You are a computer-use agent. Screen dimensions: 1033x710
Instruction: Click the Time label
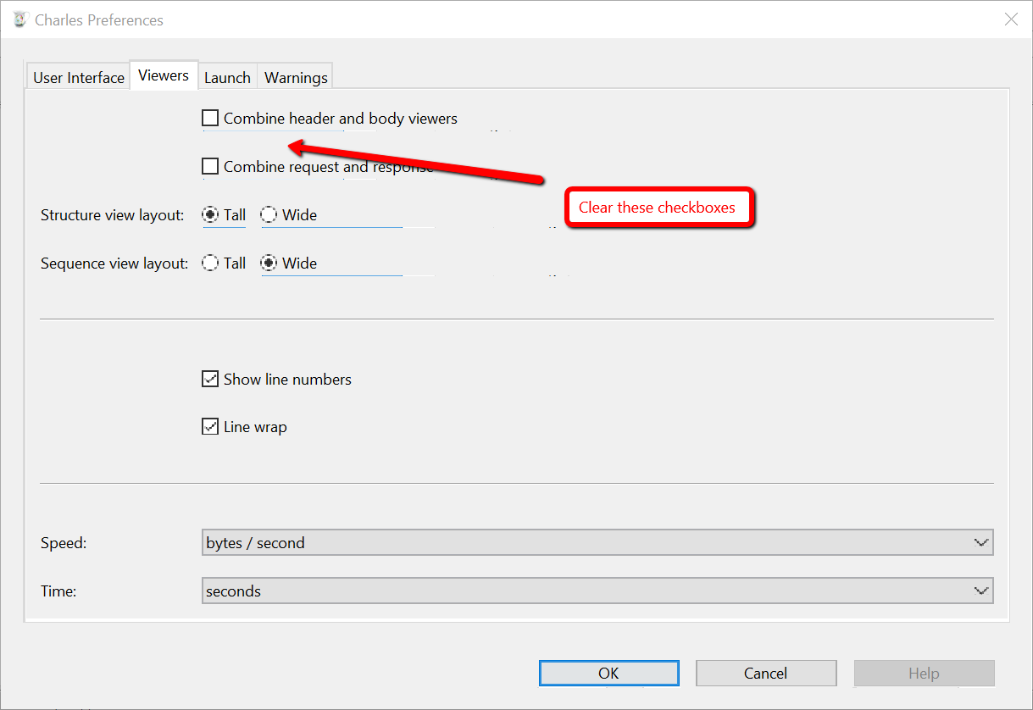tap(58, 591)
